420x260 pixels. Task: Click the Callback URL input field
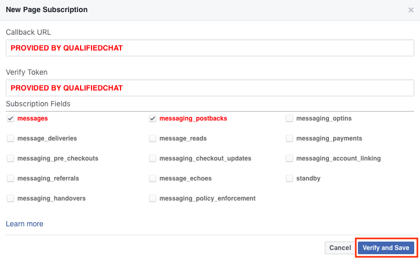(x=210, y=48)
